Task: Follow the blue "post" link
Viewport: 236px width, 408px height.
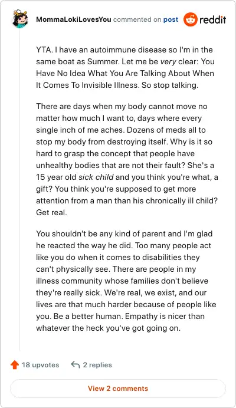Action: (x=171, y=20)
